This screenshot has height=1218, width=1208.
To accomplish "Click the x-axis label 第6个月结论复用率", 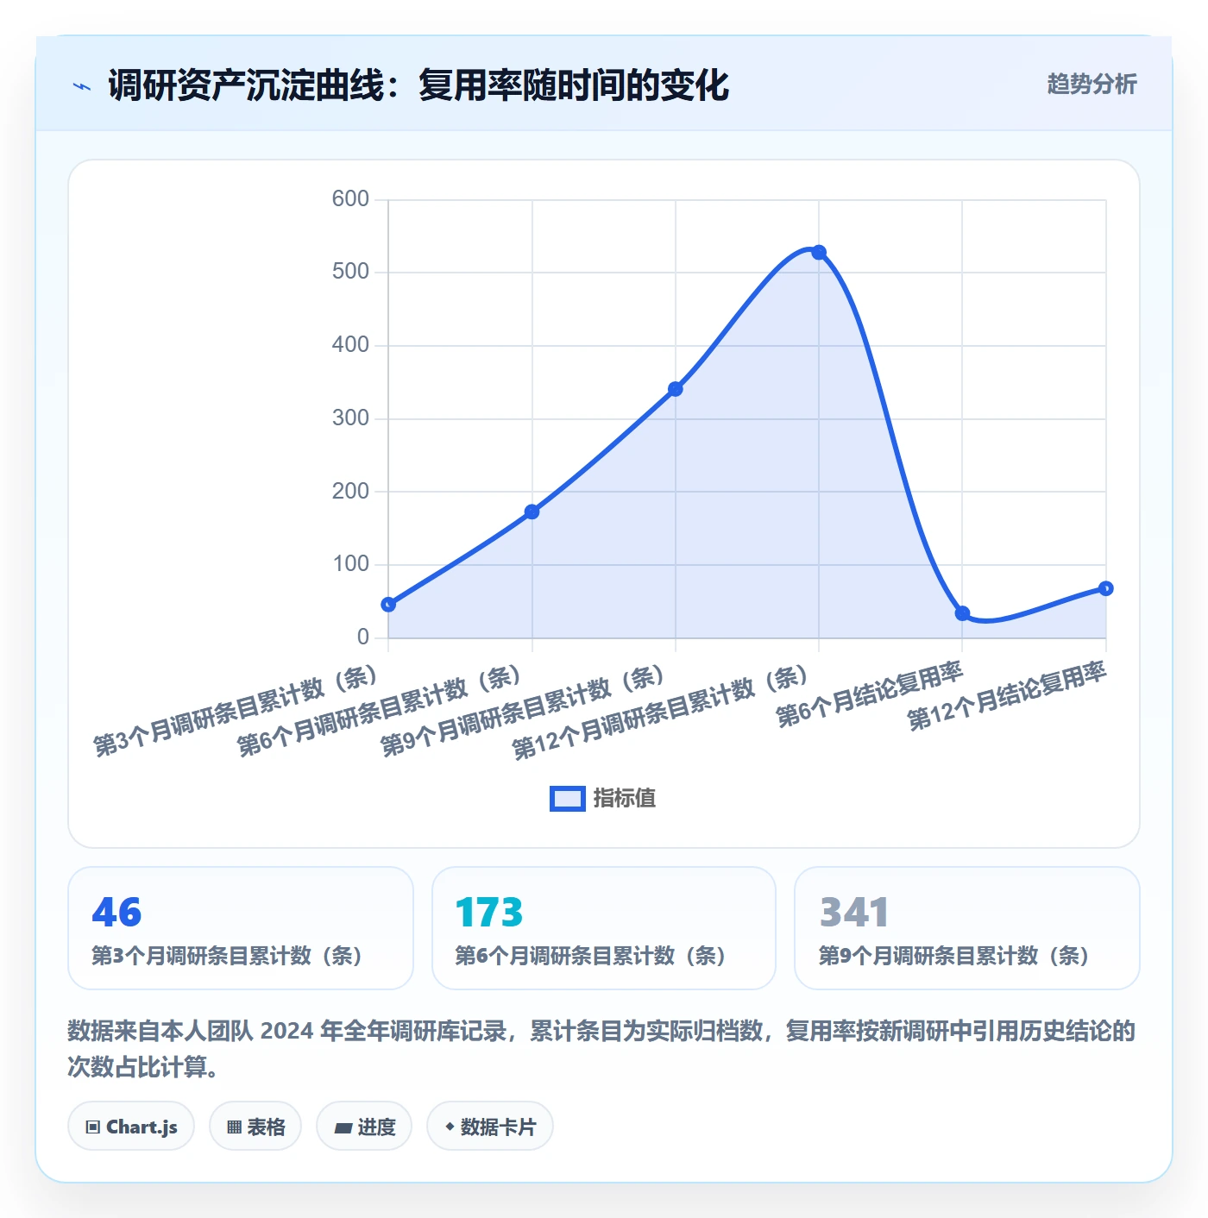I will click(x=869, y=694).
